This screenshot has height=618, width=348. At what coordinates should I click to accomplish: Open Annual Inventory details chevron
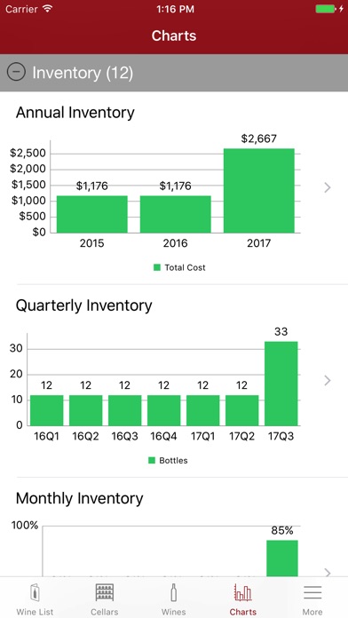tap(327, 187)
